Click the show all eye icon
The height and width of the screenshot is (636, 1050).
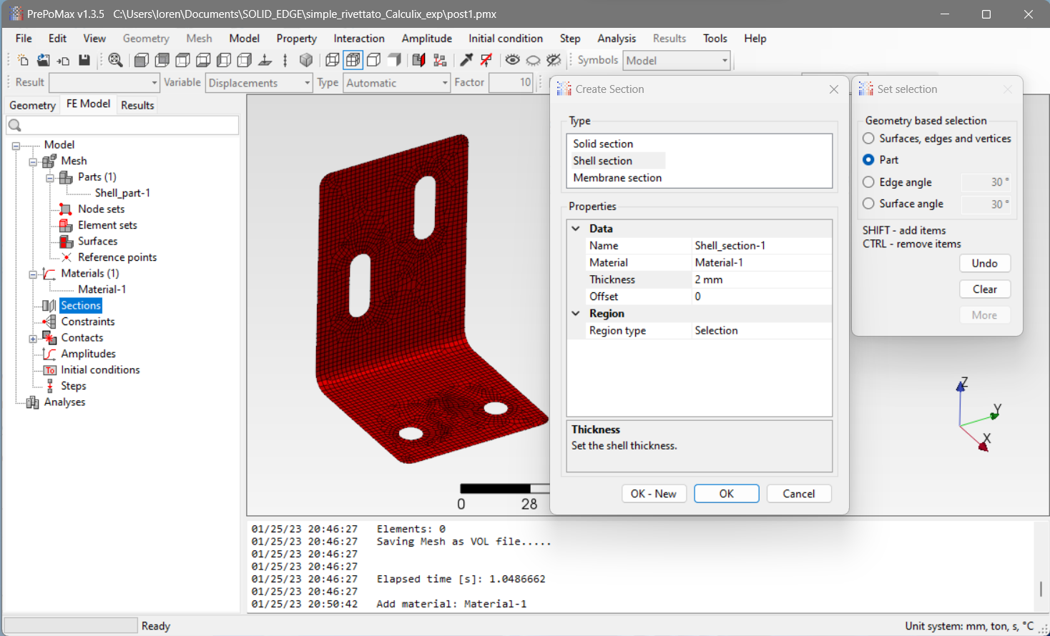pyautogui.click(x=512, y=61)
